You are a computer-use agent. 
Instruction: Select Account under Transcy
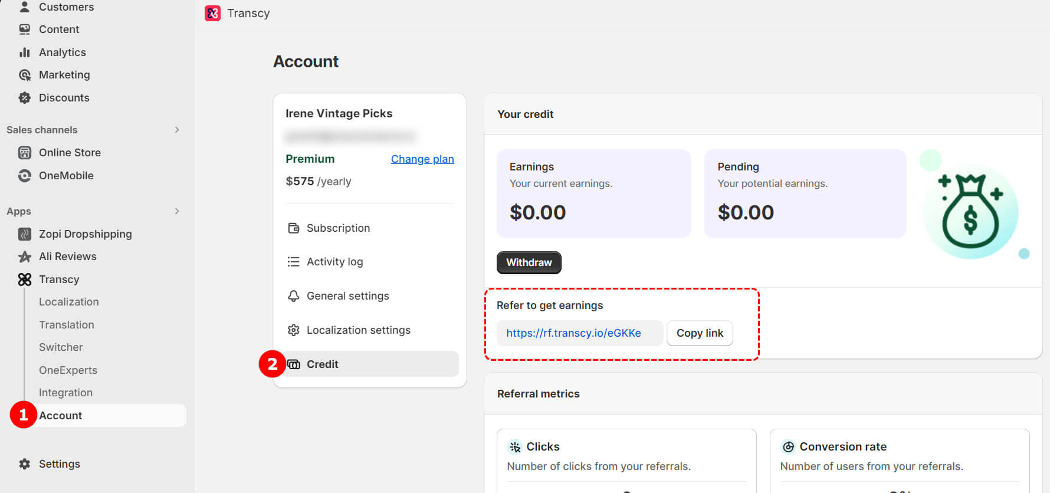pyautogui.click(x=98, y=416)
